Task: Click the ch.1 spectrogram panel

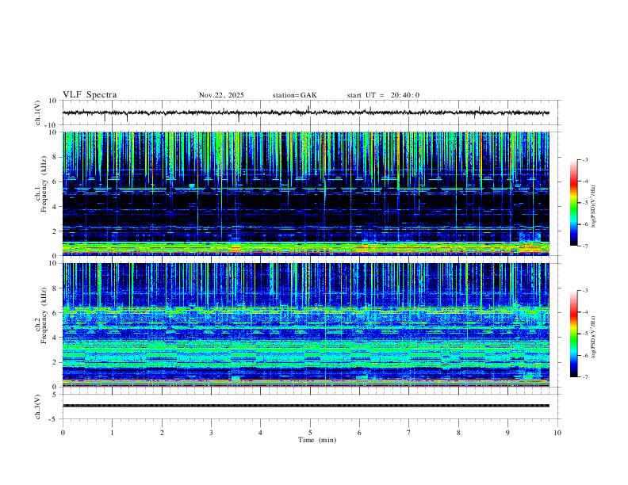Action: pyautogui.click(x=305, y=193)
